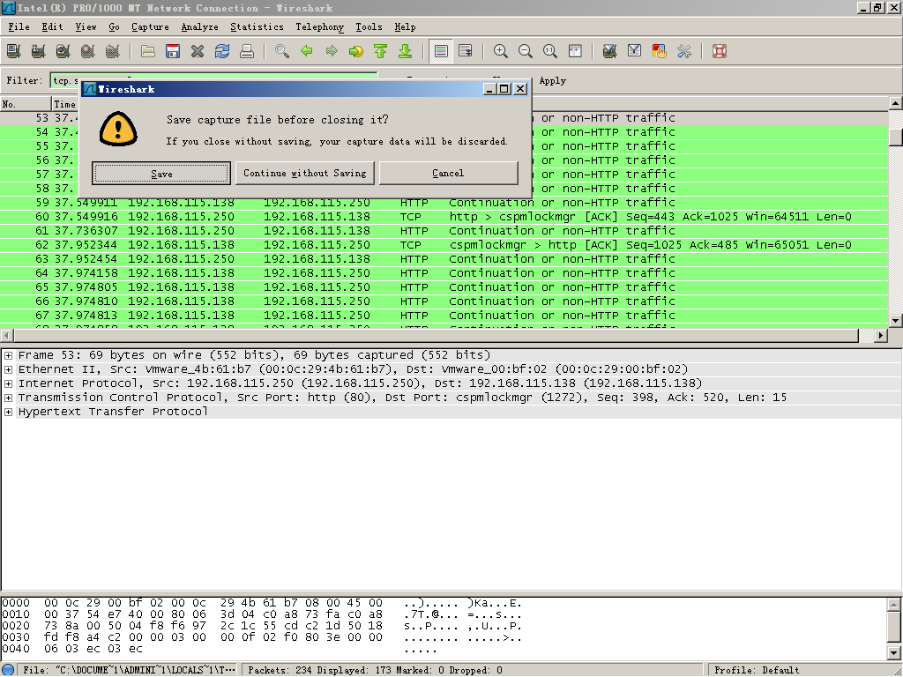This screenshot has height=677, width=903.
Task: Go forward in packet history
Action: point(332,51)
